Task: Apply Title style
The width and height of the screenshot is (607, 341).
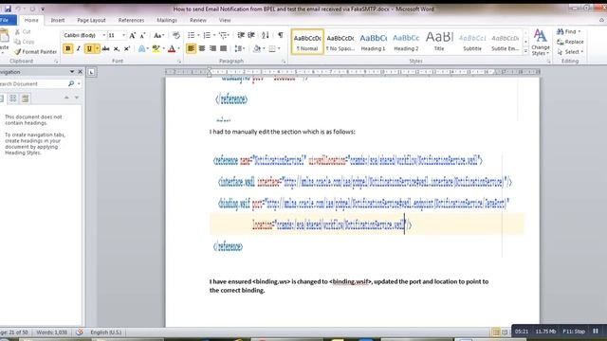Action: click(439, 42)
